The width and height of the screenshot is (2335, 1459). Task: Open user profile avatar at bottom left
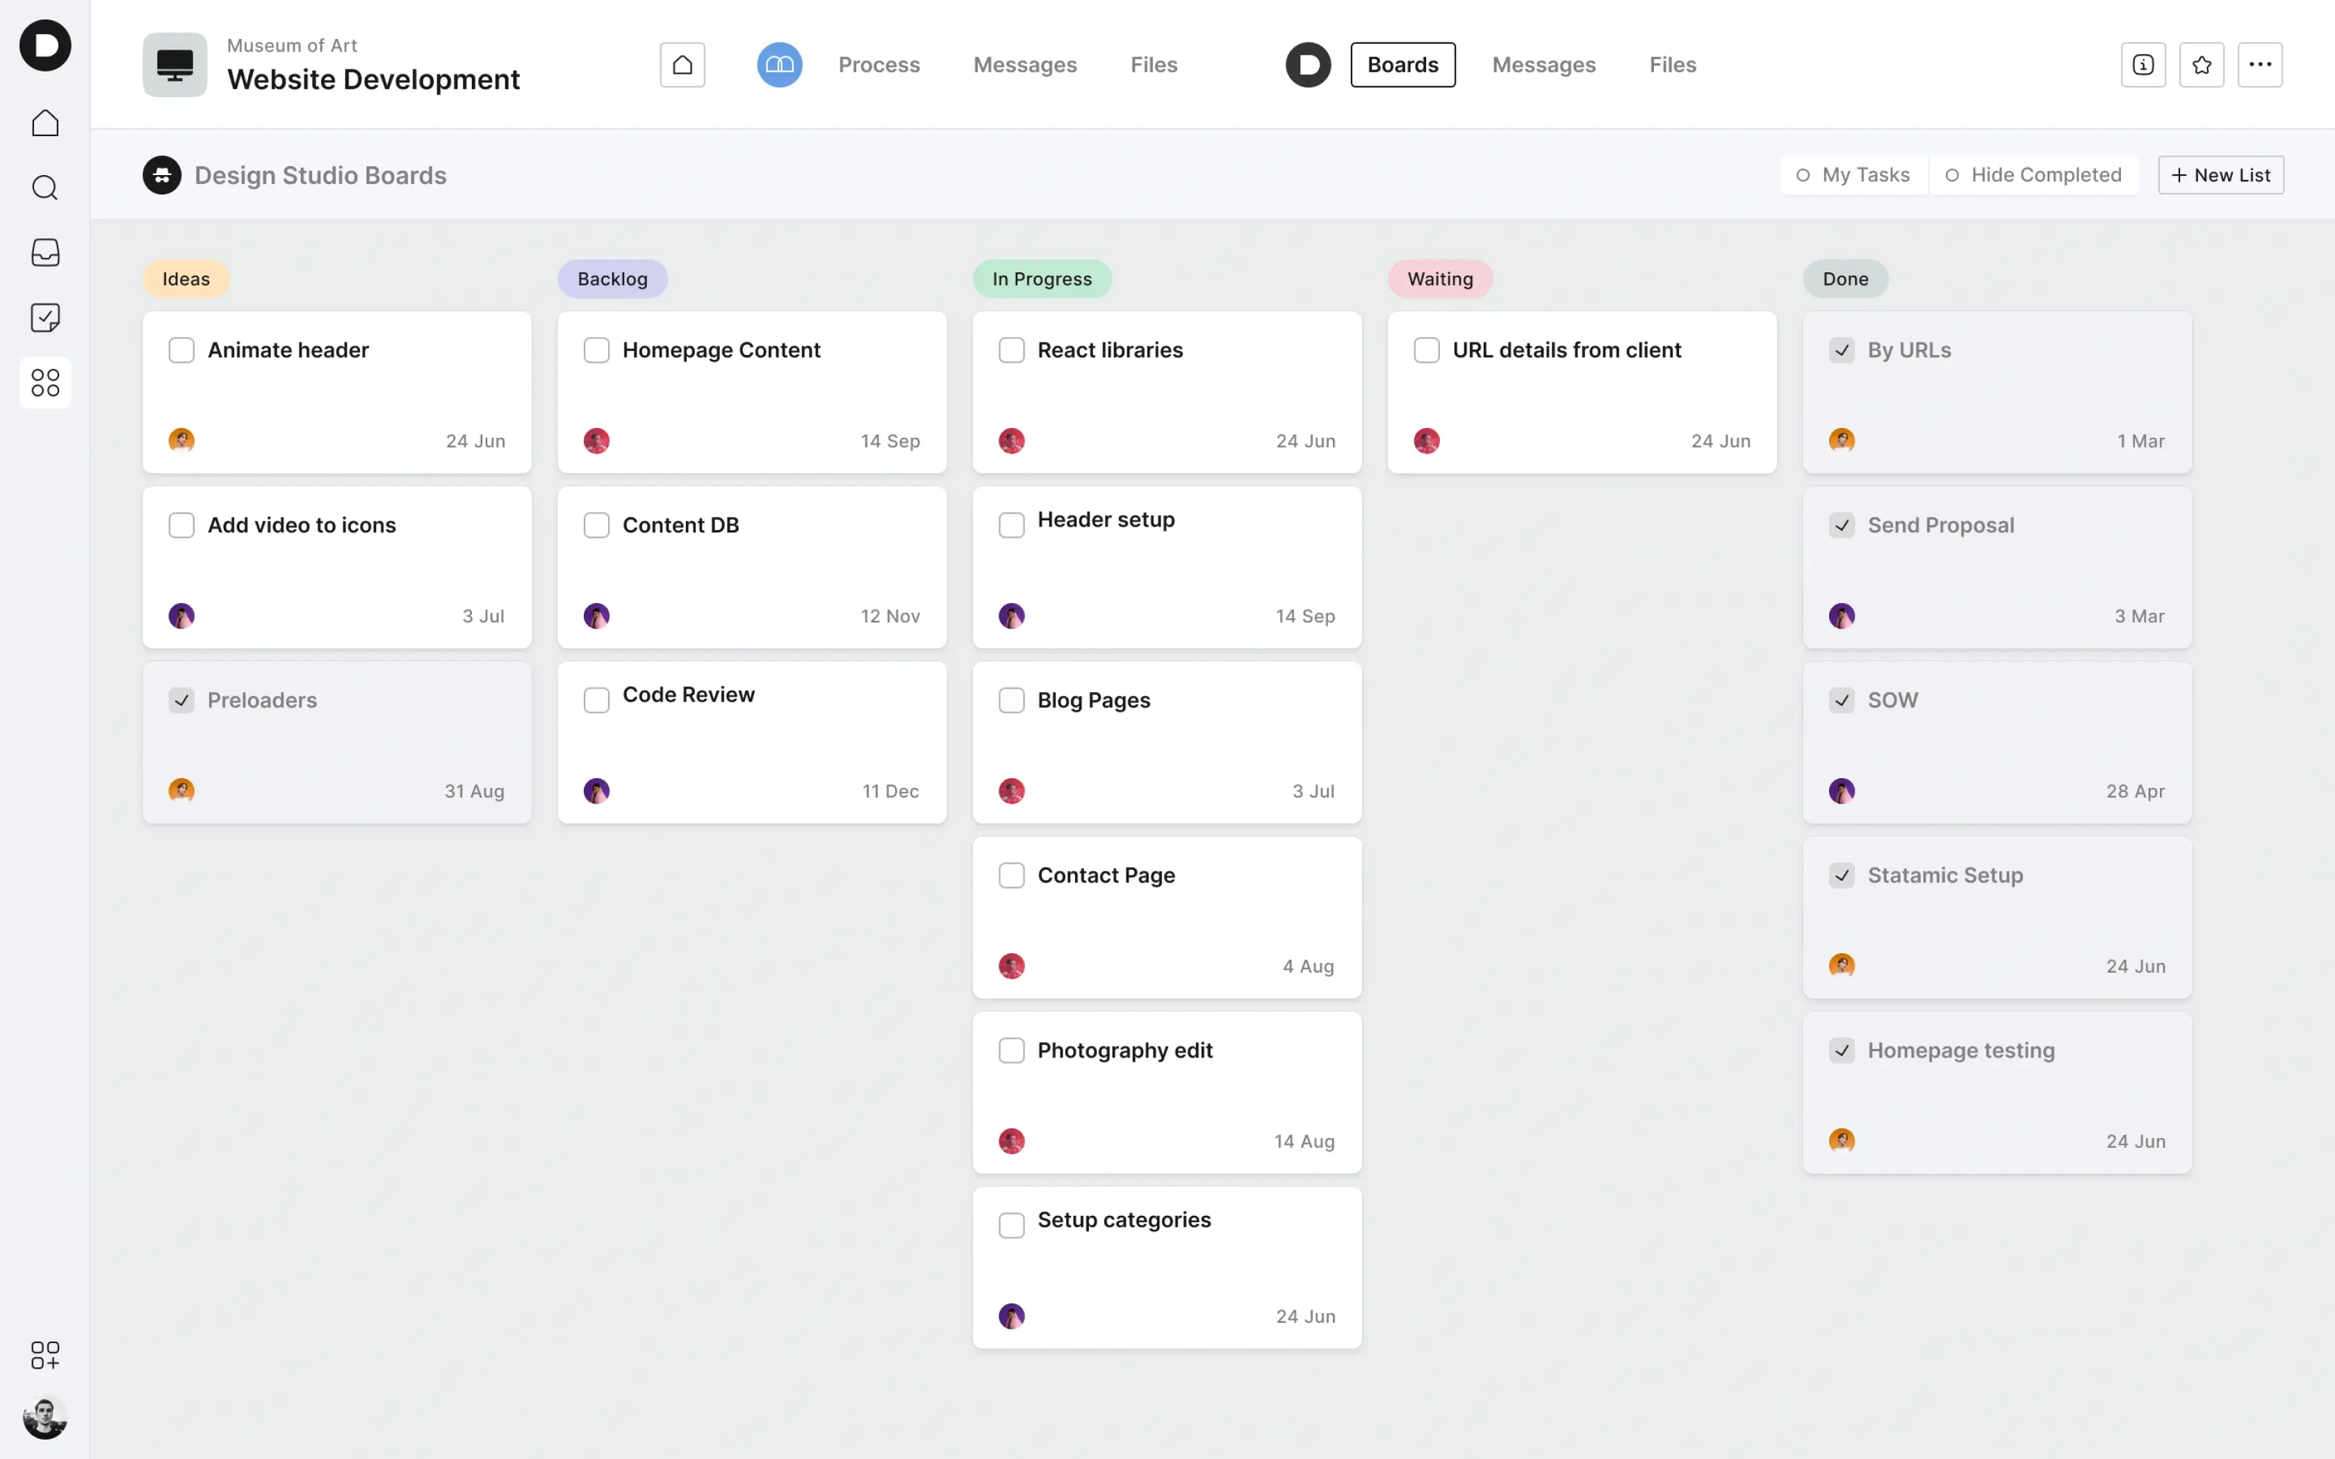point(44,1417)
